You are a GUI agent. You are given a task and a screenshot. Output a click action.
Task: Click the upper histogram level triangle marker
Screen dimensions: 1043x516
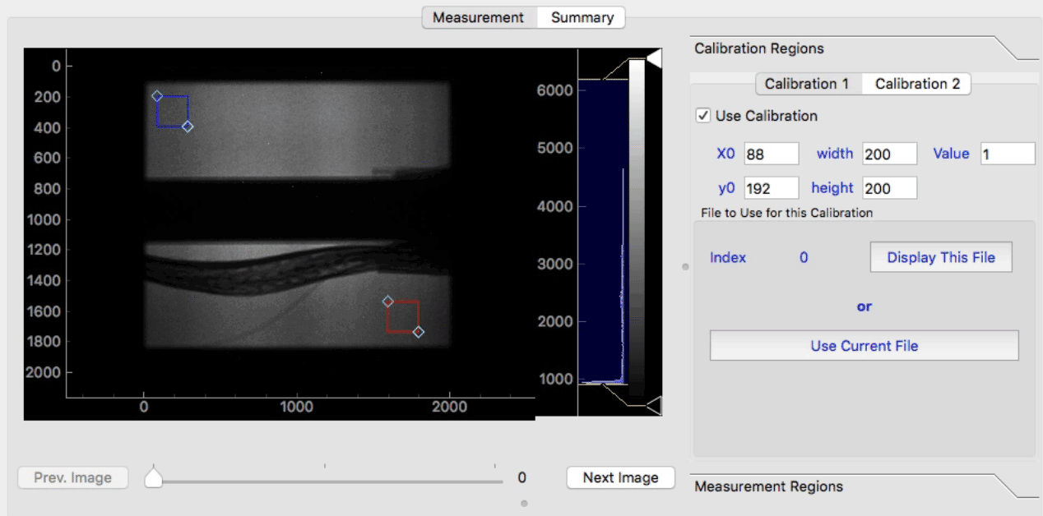[654, 58]
